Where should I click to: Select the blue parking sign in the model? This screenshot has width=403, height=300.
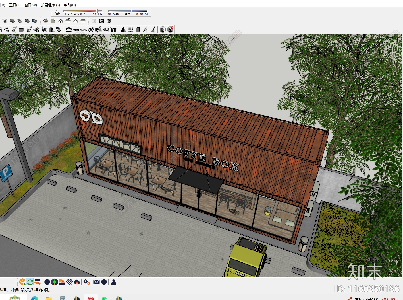pyautogui.click(x=6, y=173)
